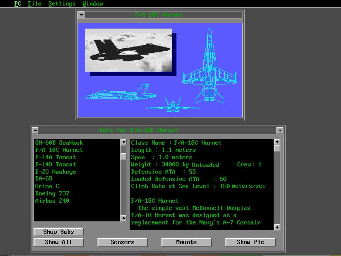Open the Window menu
The height and width of the screenshot is (256, 341).
pyautogui.click(x=92, y=4)
